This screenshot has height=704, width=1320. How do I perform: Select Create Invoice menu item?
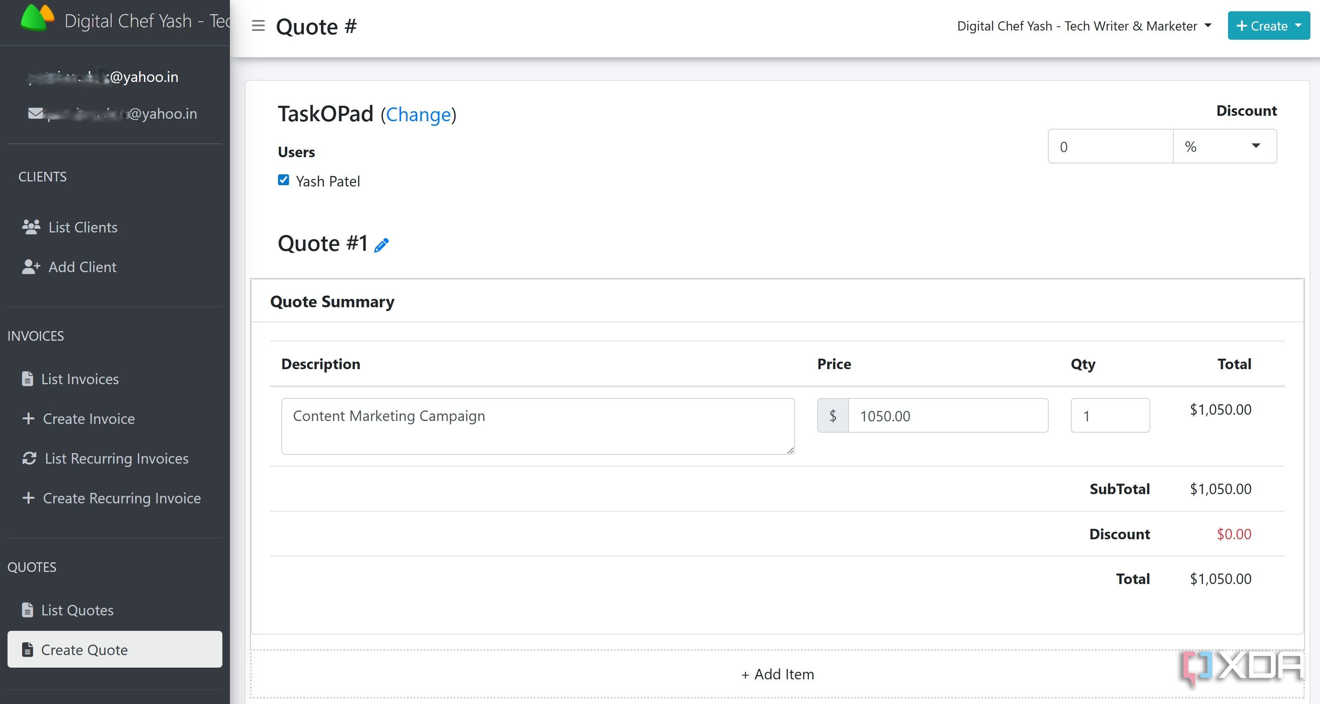click(115, 418)
